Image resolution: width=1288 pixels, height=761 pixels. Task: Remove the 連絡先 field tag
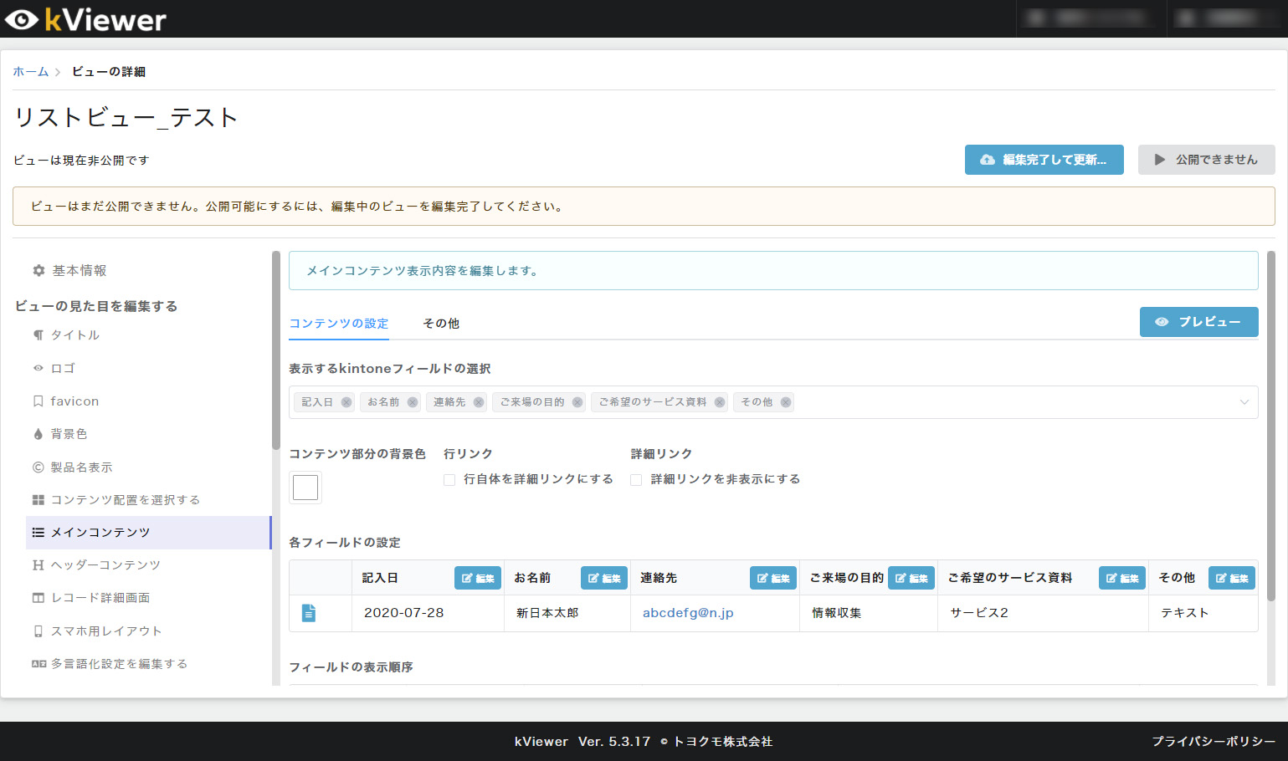click(x=479, y=402)
